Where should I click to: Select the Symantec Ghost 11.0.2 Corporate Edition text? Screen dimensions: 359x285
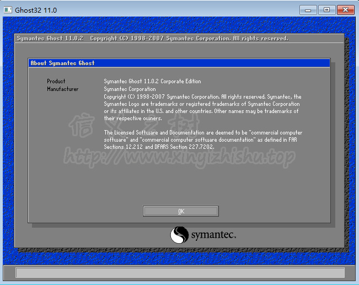[152, 81]
